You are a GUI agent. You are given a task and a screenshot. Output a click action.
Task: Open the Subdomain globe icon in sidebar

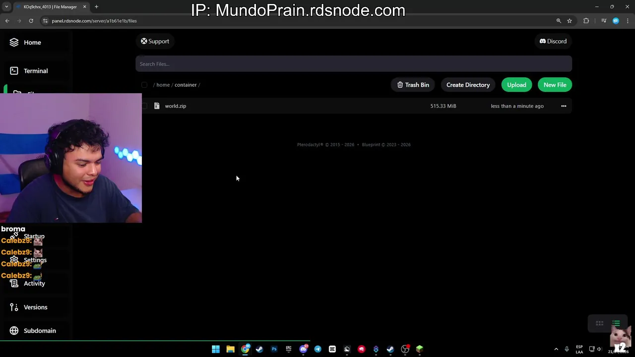(14, 331)
